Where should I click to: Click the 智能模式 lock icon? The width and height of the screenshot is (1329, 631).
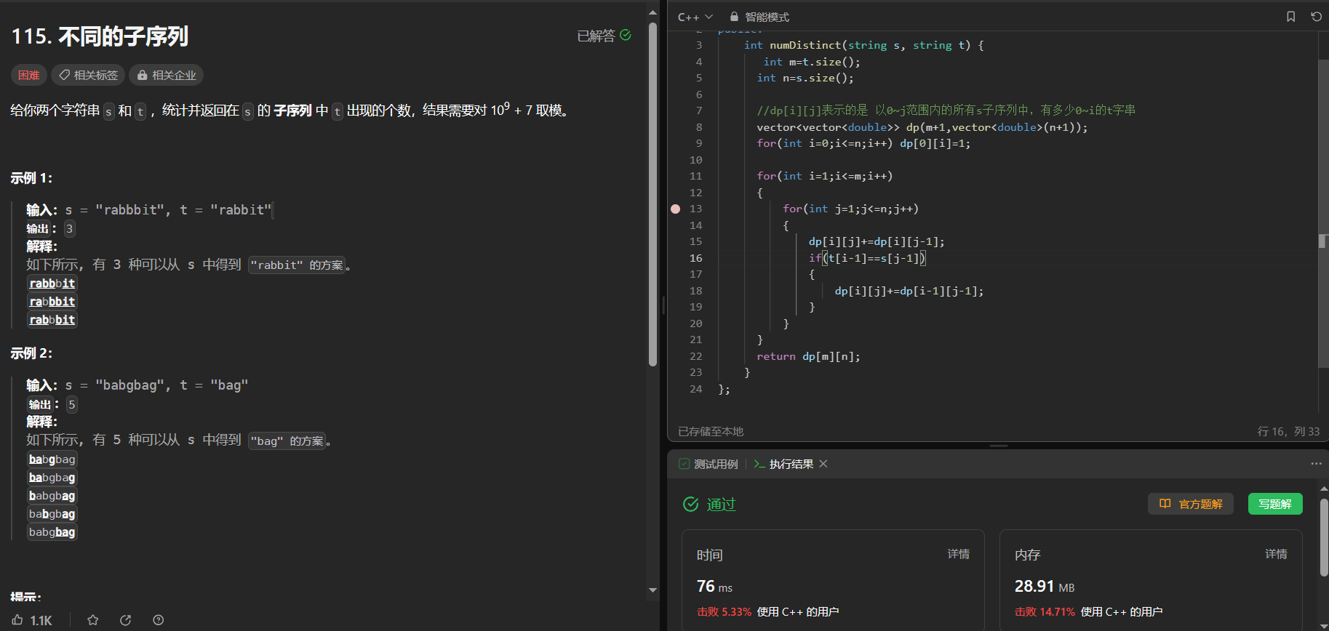(734, 17)
